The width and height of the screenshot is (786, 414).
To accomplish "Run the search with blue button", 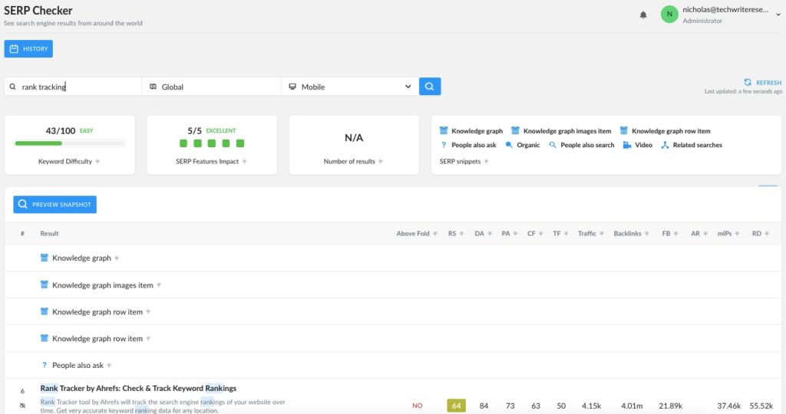I will point(430,86).
